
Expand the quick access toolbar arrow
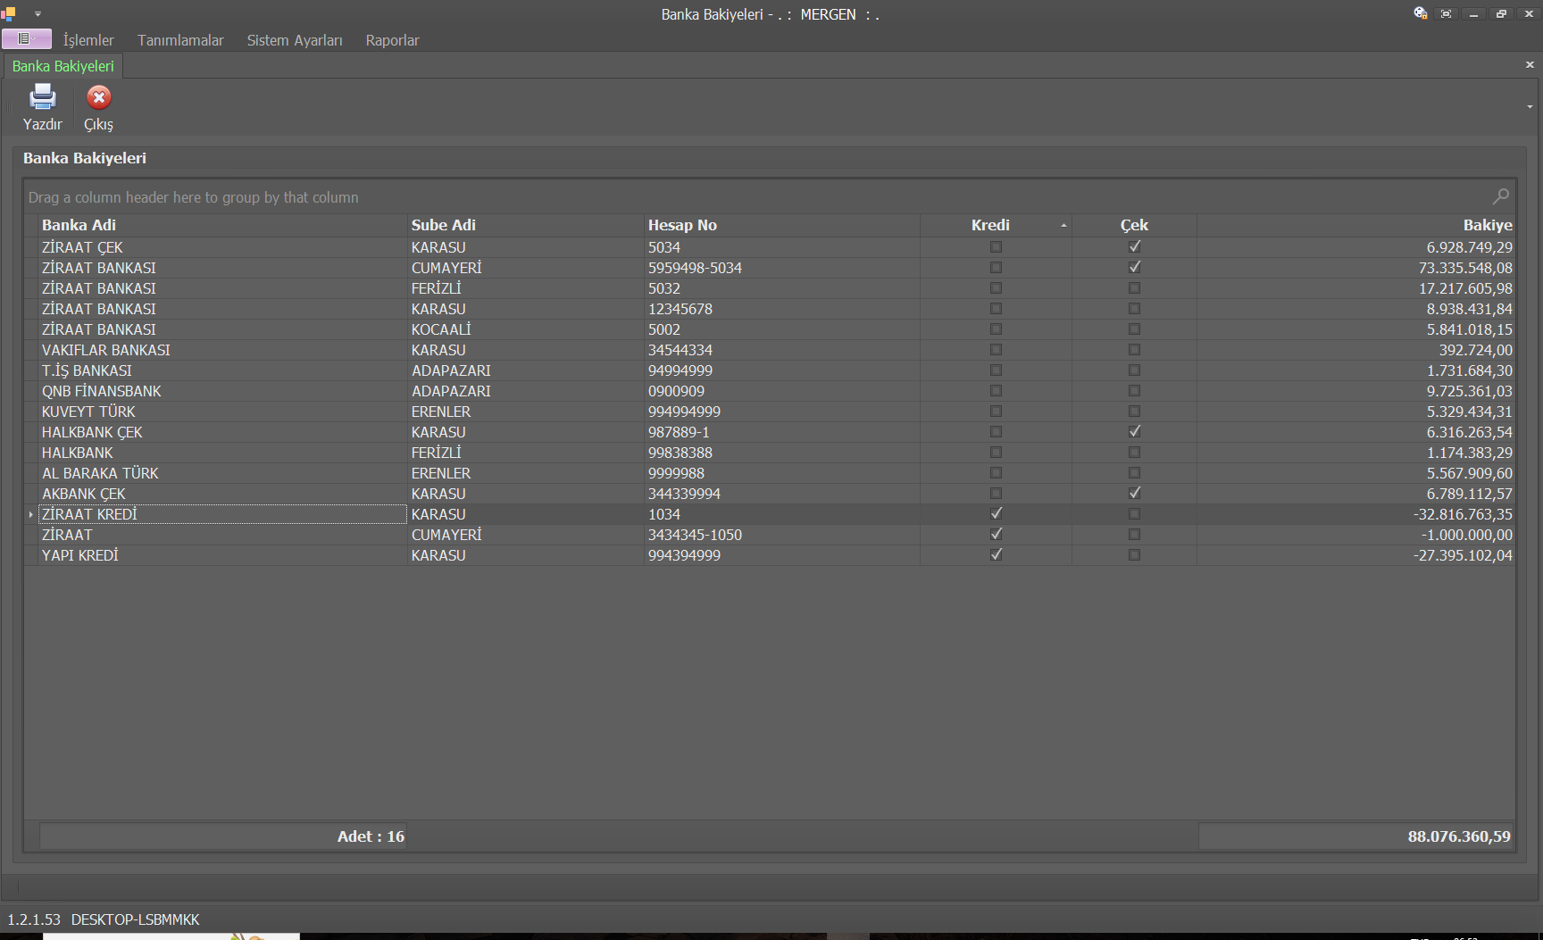(38, 14)
